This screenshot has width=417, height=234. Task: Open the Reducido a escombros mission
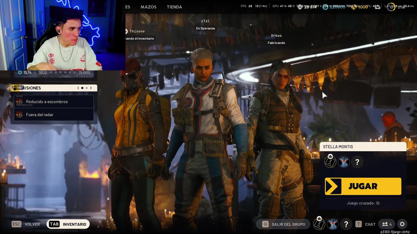[x=54, y=102]
